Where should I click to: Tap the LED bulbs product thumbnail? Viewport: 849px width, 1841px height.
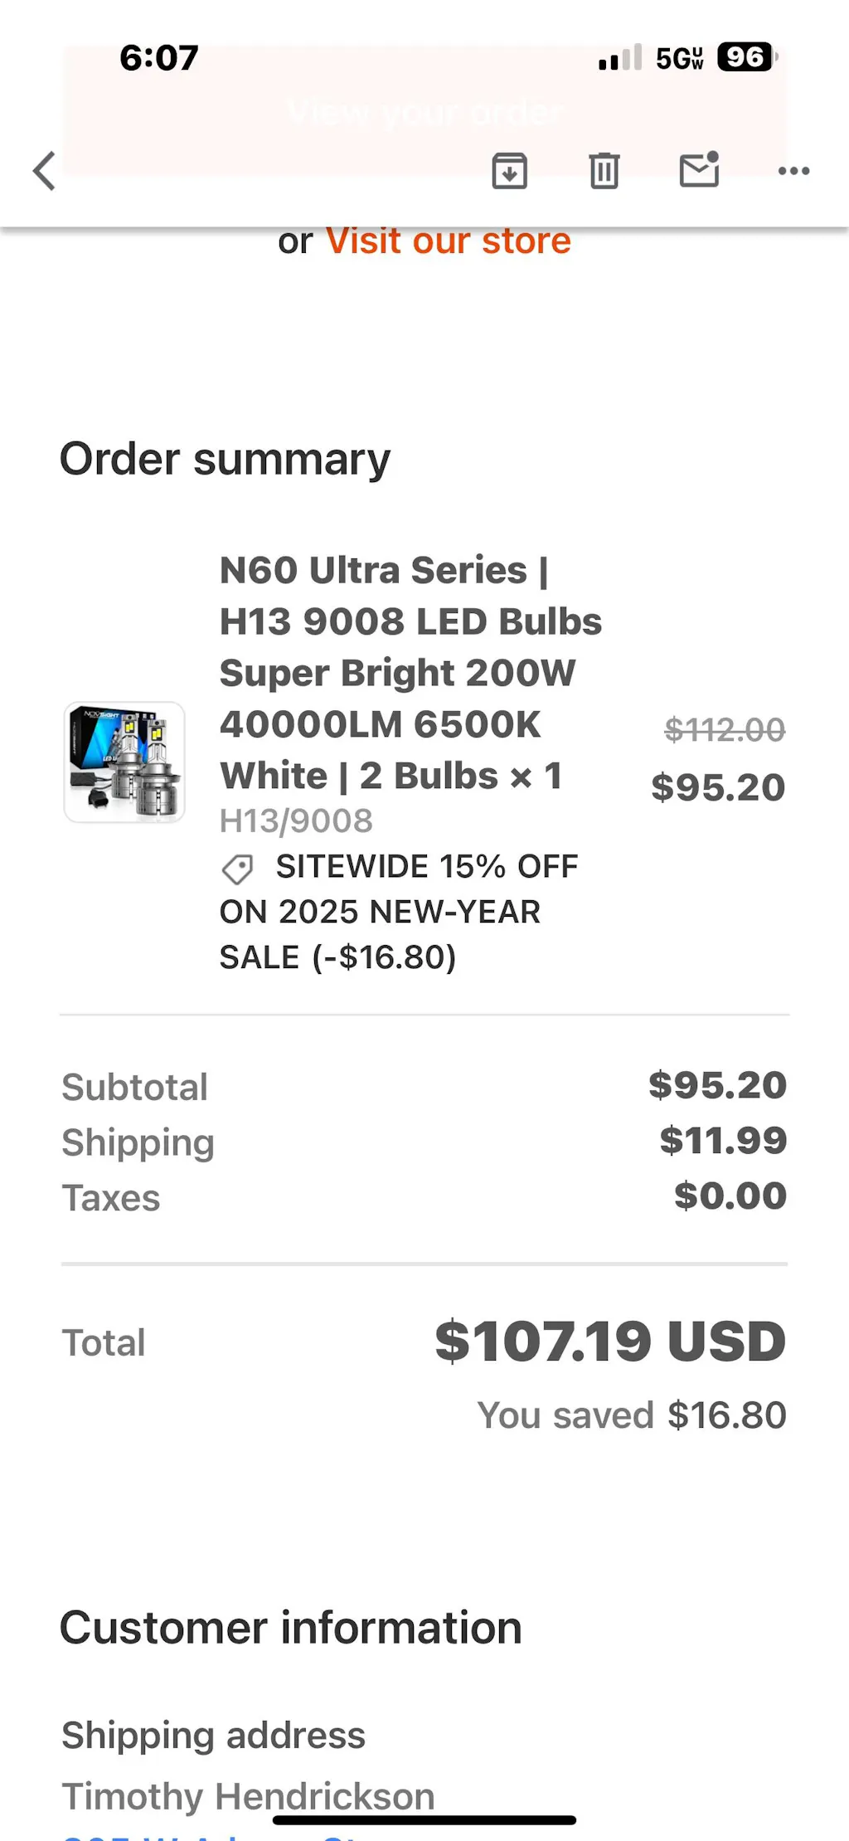124,762
